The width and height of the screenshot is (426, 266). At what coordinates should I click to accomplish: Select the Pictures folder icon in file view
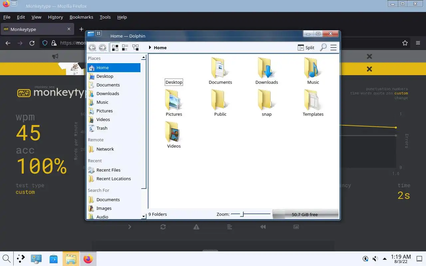173,100
